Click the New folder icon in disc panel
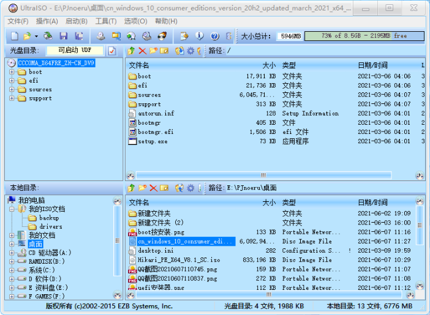The width and height of the screenshot is (430, 315). (x=153, y=51)
